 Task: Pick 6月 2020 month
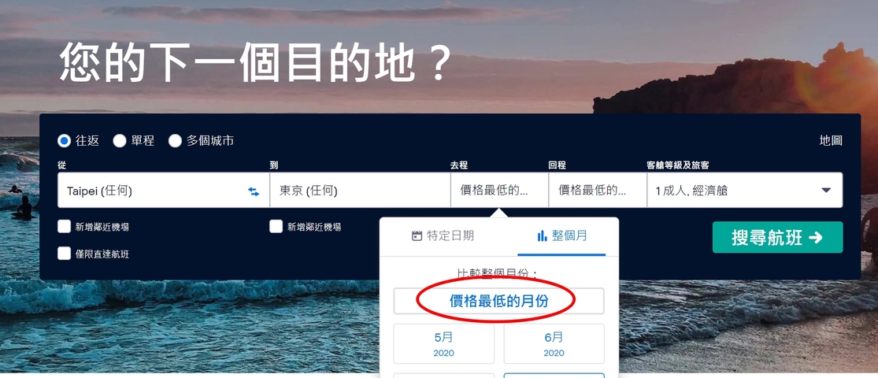pos(554,344)
